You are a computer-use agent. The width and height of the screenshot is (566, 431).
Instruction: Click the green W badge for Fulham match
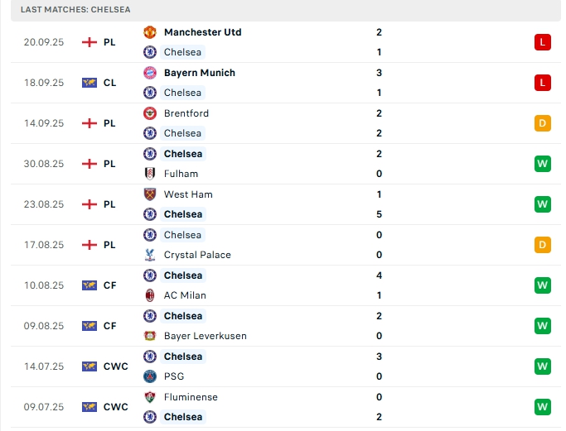pyautogui.click(x=543, y=164)
